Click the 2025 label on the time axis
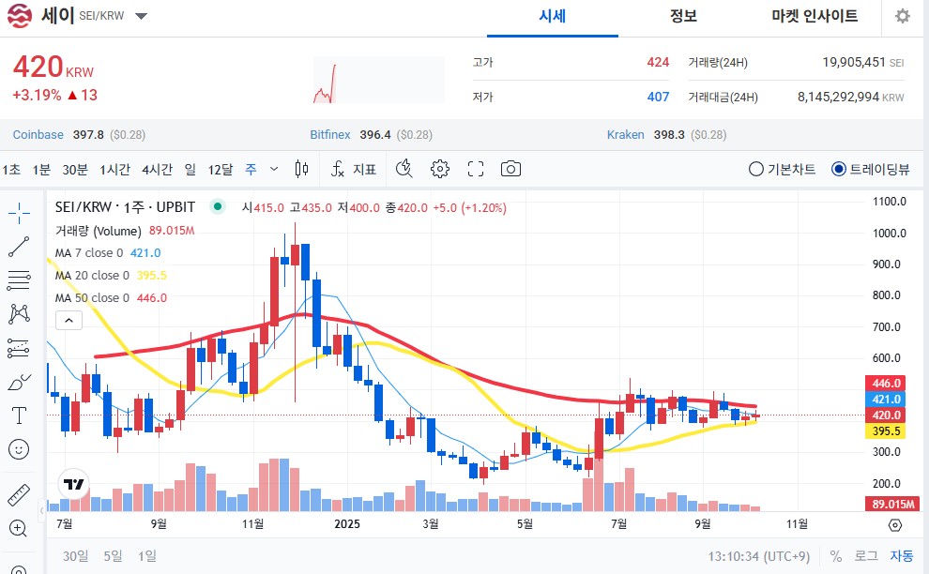The width and height of the screenshot is (929, 574). tap(347, 524)
